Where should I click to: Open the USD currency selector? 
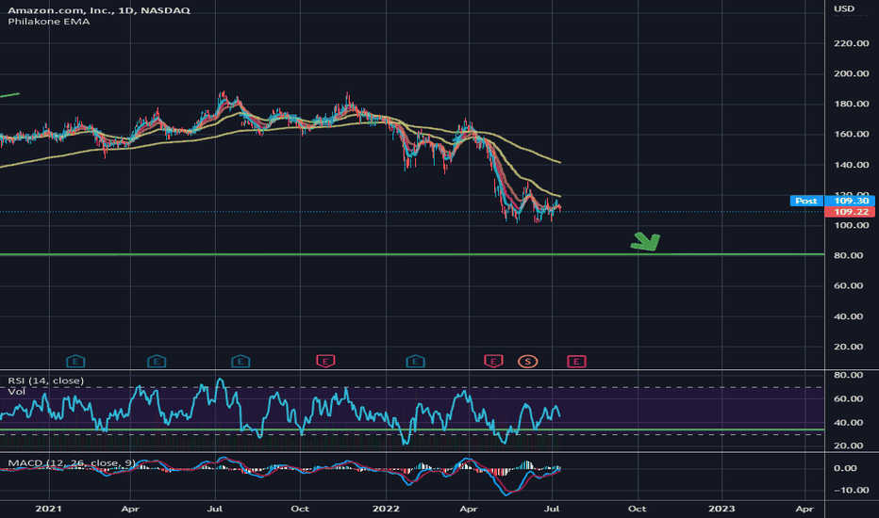pos(844,8)
